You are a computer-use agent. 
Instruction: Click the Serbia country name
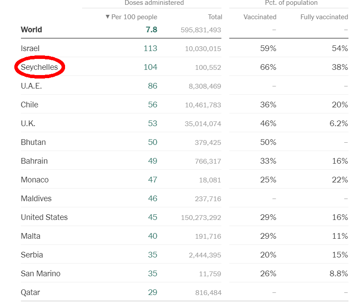point(32,255)
